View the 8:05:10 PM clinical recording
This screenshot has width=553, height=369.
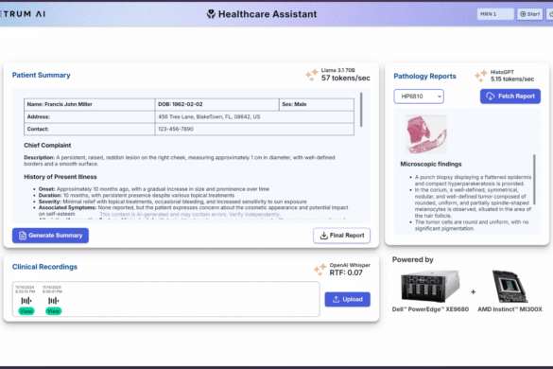tap(26, 311)
